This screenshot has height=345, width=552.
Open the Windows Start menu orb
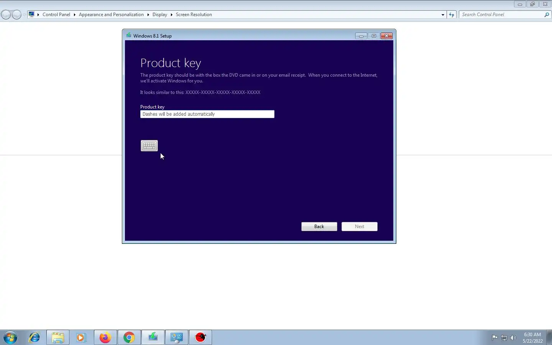click(x=10, y=337)
